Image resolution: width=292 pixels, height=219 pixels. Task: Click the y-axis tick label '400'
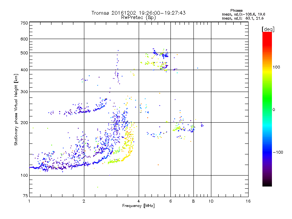[24, 70]
